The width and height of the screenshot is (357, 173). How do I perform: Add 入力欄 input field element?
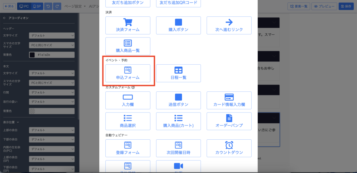point(128,100)
